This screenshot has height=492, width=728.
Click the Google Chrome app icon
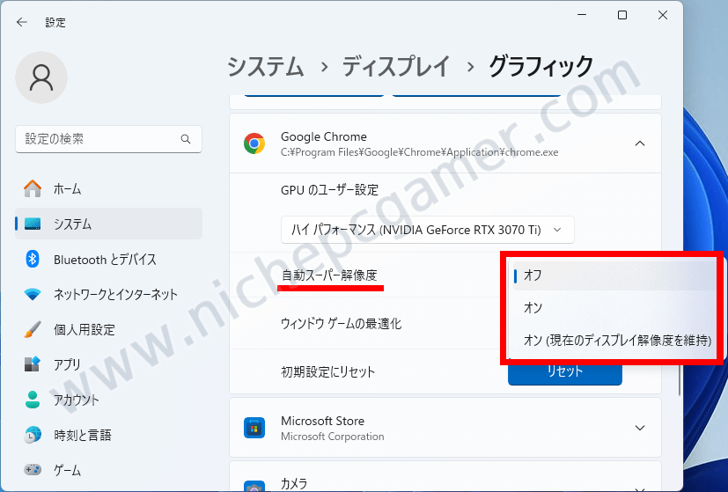(x=254, y=143)
